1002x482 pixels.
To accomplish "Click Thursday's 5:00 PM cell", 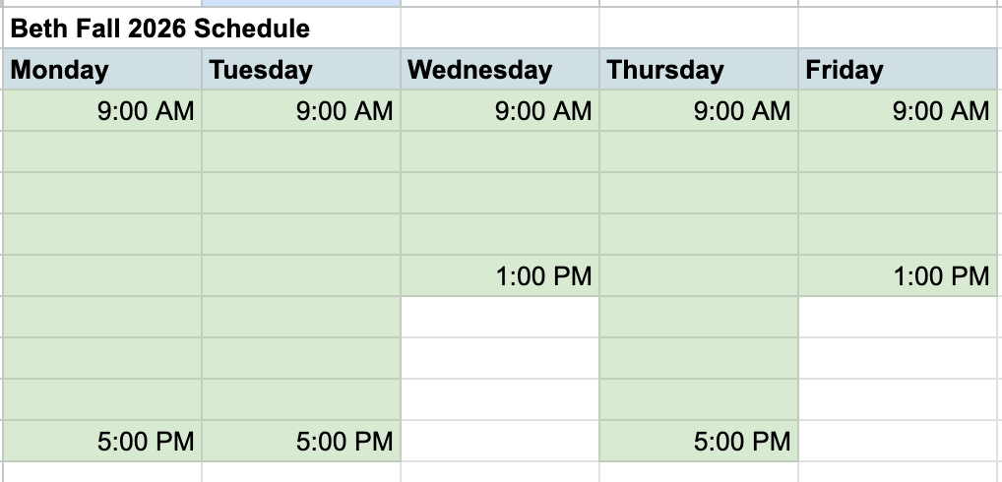I will [x=699, y=441].
